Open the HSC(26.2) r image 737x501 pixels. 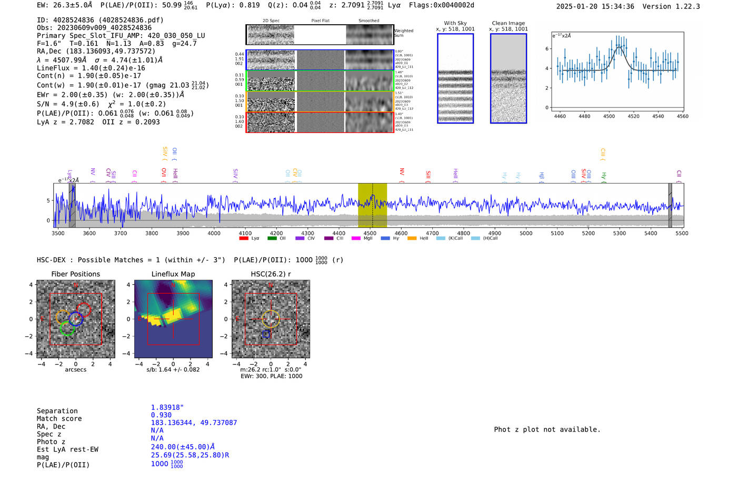271,319
